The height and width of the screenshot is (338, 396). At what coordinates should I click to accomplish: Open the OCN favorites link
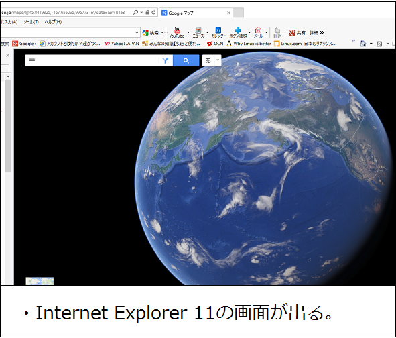coord(215,44)
